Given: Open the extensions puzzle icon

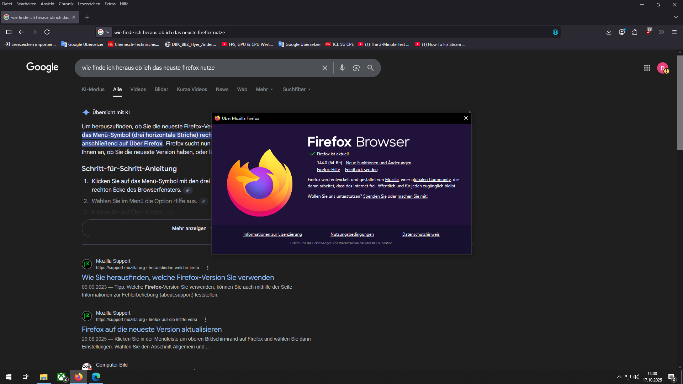Looking at the screenshot, I should (x=635, y=32).
